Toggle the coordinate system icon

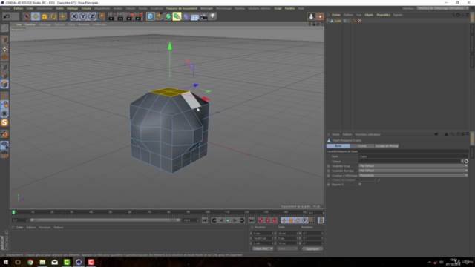101,16
